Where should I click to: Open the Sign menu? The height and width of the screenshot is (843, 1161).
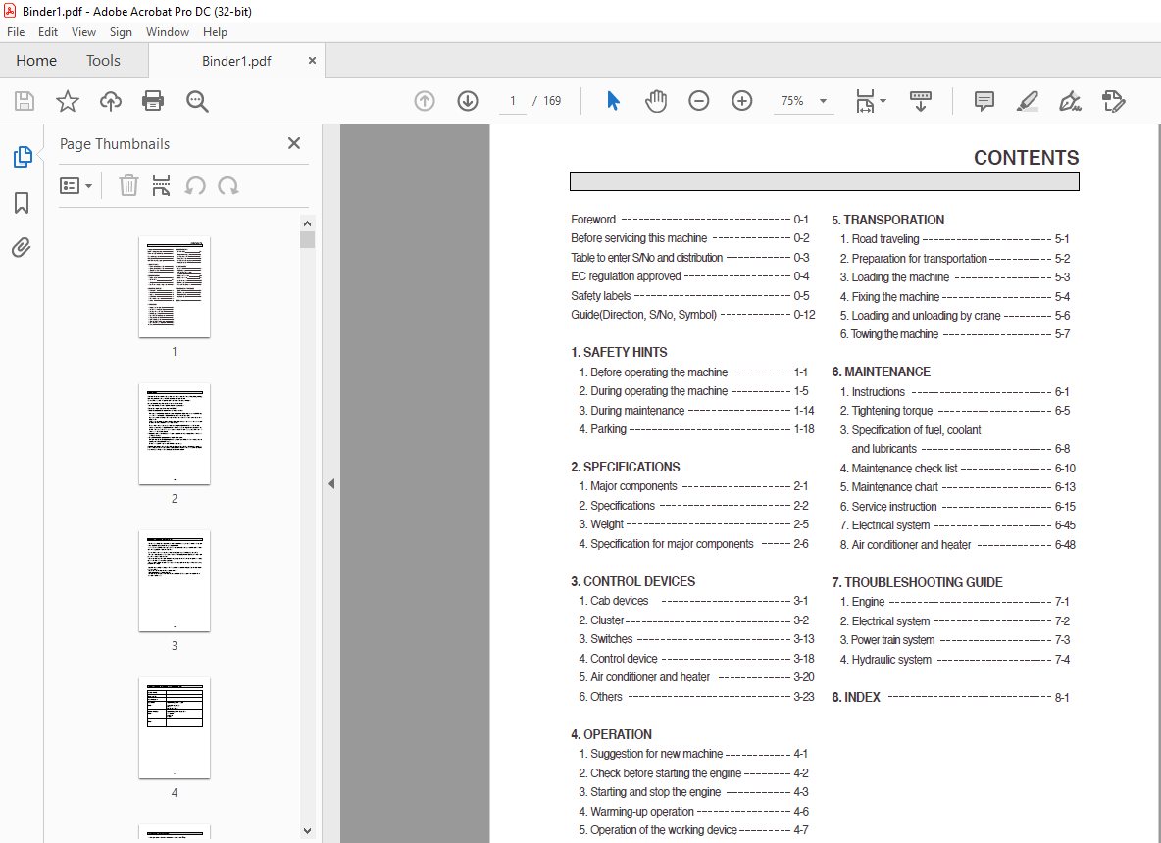point(121,31)
